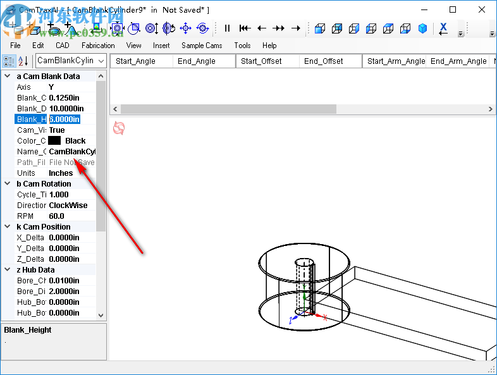497x375 pixels.
Task: Click the rewind-to-start playback icon
Action: (x=245, y=28)
